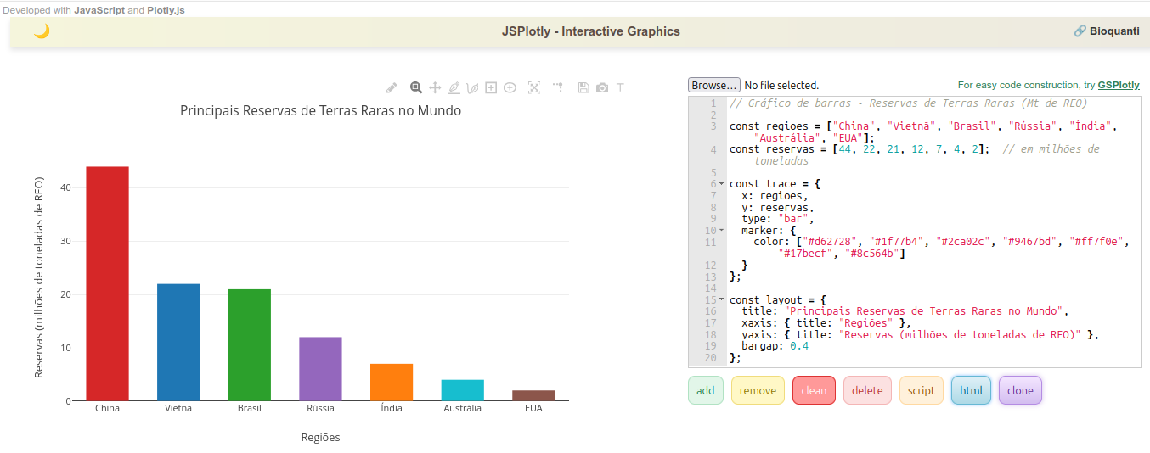Toggle dark mode with the moon icon
Image resolution: width=1150 pixels, height=453 pixels.
pos(42,31)
